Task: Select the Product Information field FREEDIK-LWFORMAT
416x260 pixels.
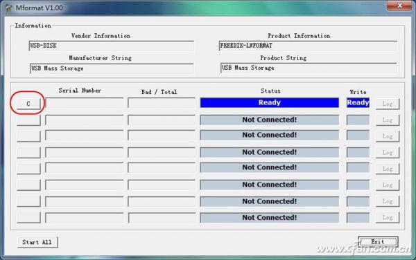Action: click(x=308, y=46)
